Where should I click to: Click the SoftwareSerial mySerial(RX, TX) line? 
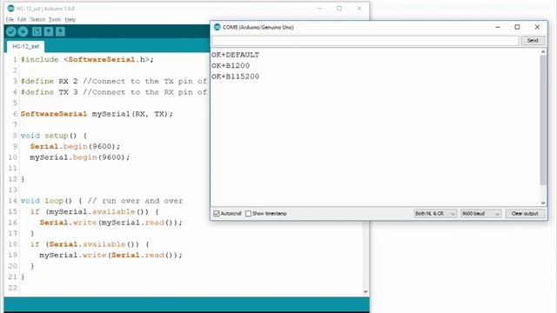(97, 114)
